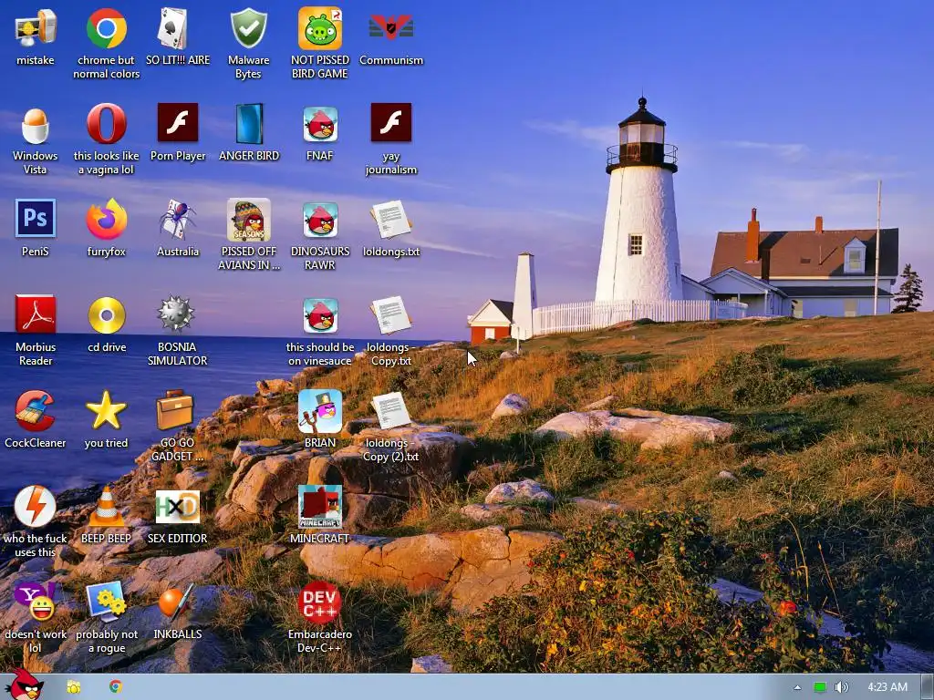Select 'loldongs - Copy (2).txt' file
Image resolution: width=934 pixels, height=700 pixels.
click(x=390, y=411)
